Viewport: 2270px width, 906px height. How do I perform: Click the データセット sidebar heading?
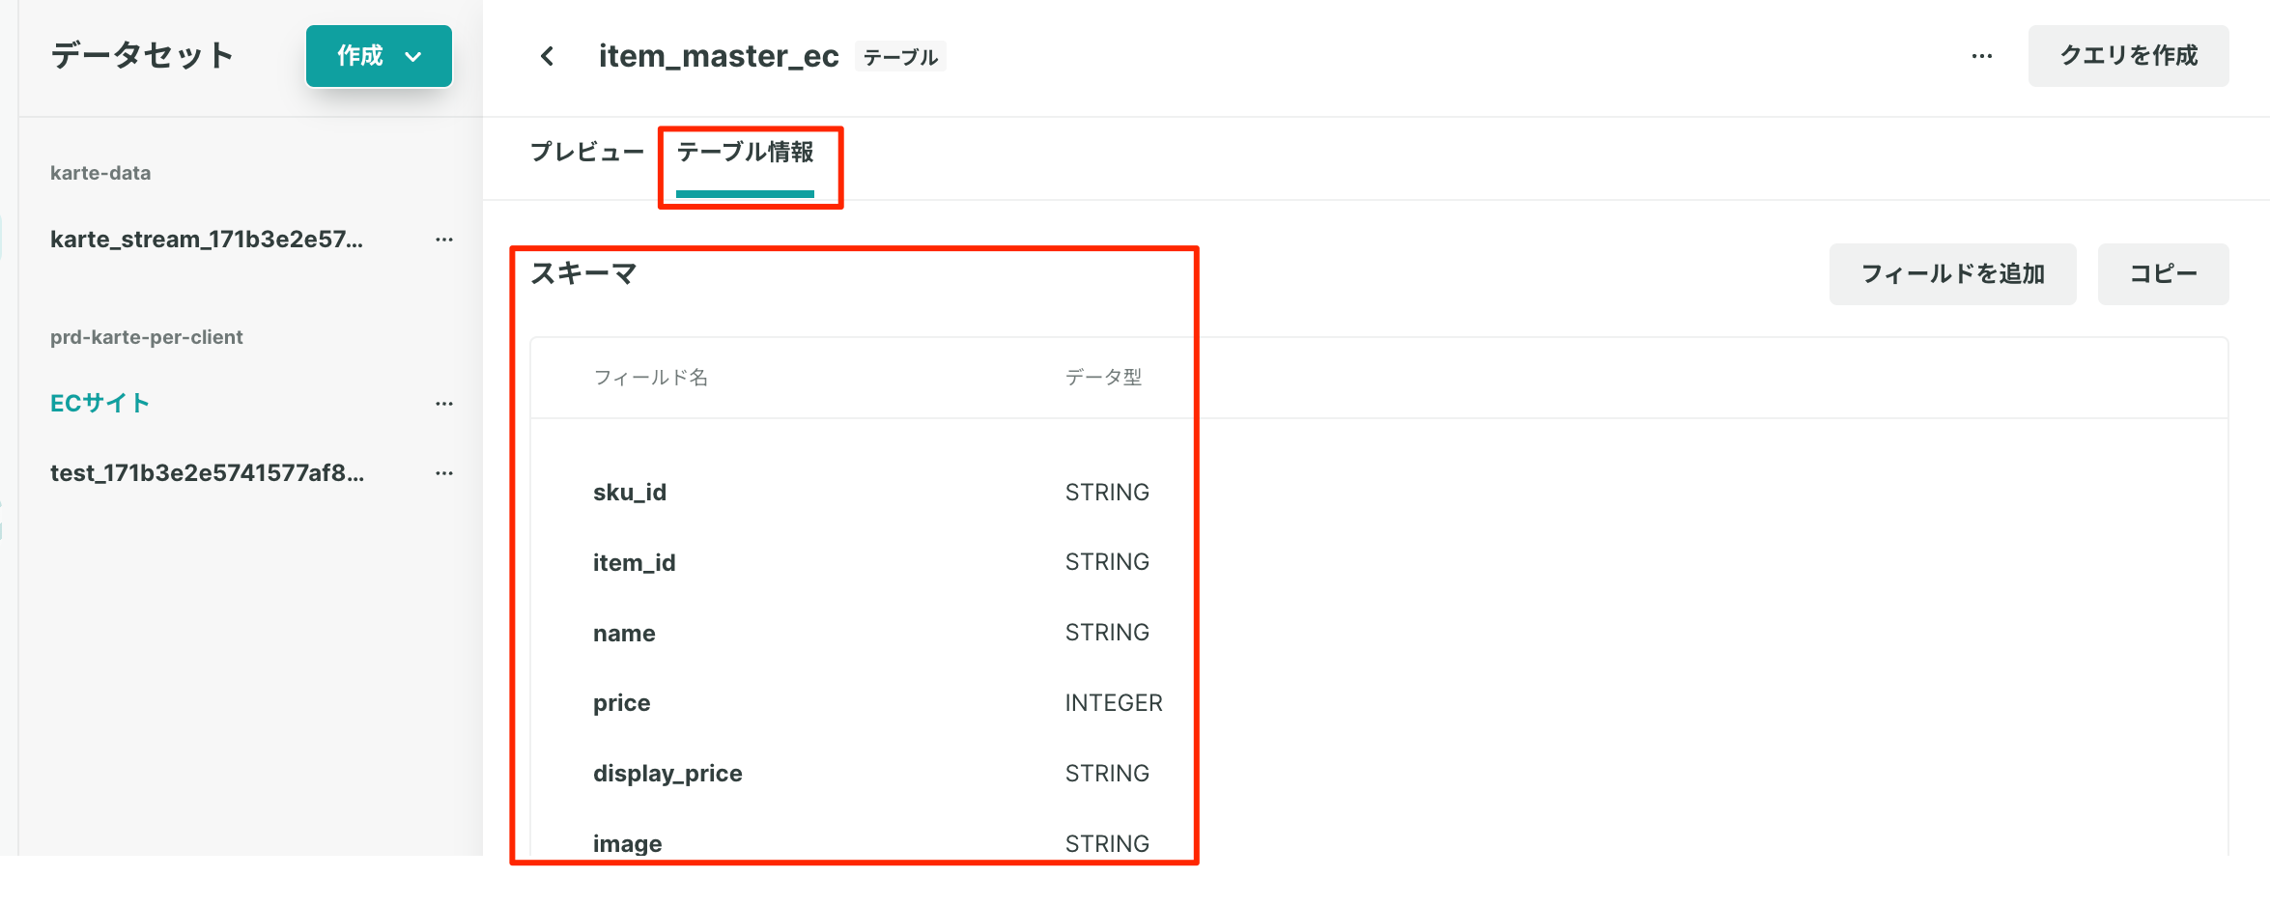click(142, 55)
